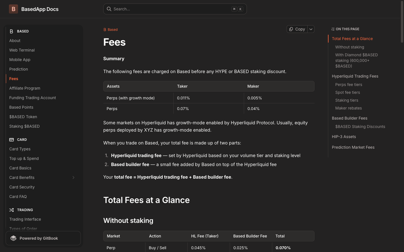404x252 pixels.
Task: Jump to Spot fee tiers
Action: point(347,92)
